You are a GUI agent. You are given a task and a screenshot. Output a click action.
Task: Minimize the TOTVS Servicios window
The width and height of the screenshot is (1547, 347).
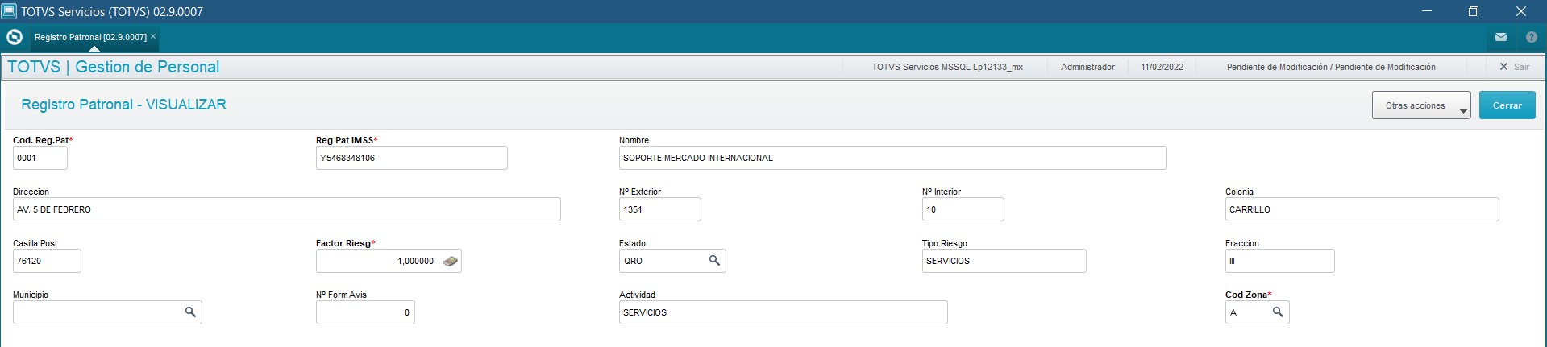[1426, 11]
